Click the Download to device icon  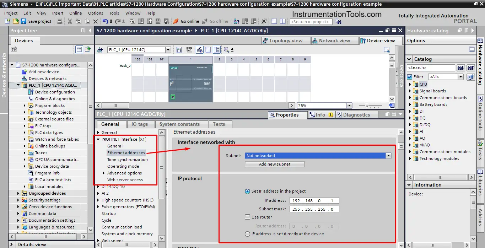(141, 21)
